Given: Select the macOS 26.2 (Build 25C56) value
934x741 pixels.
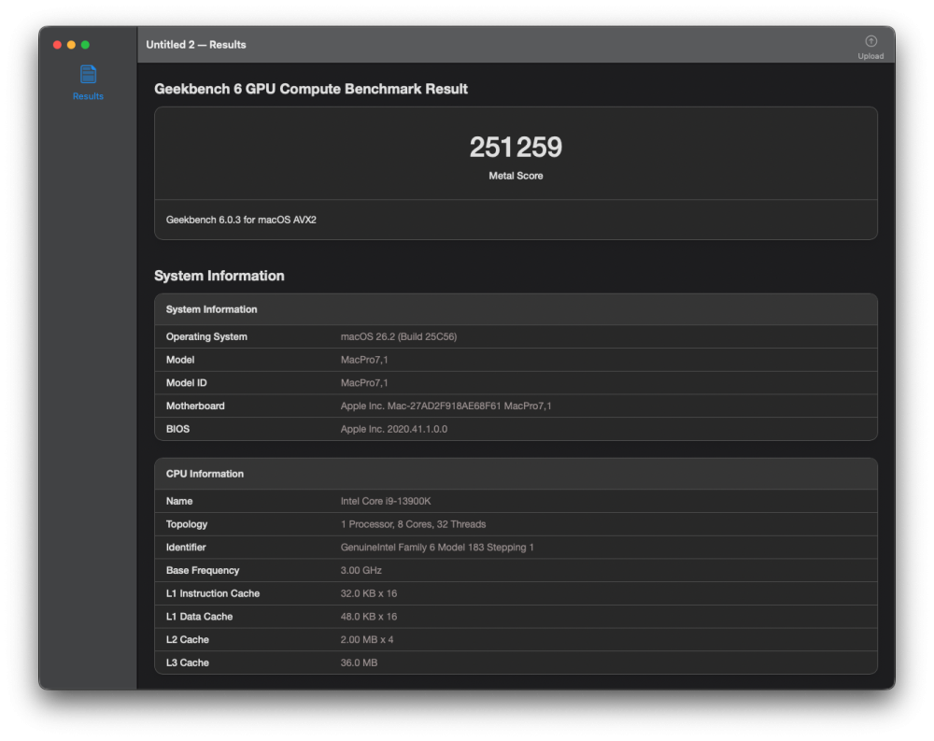Looking at the screenshot, I should [399, 336].
